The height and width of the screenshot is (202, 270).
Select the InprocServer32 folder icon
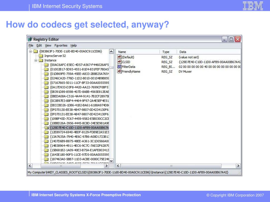tap(41, 56)
